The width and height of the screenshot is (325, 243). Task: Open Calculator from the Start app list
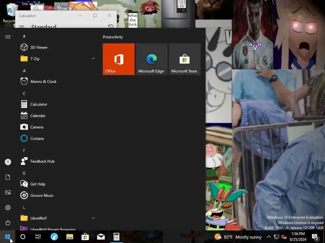click(x=58, y=104)
